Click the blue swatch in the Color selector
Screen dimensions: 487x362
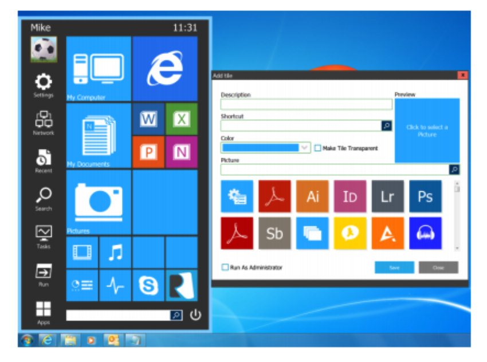(261, 148)
